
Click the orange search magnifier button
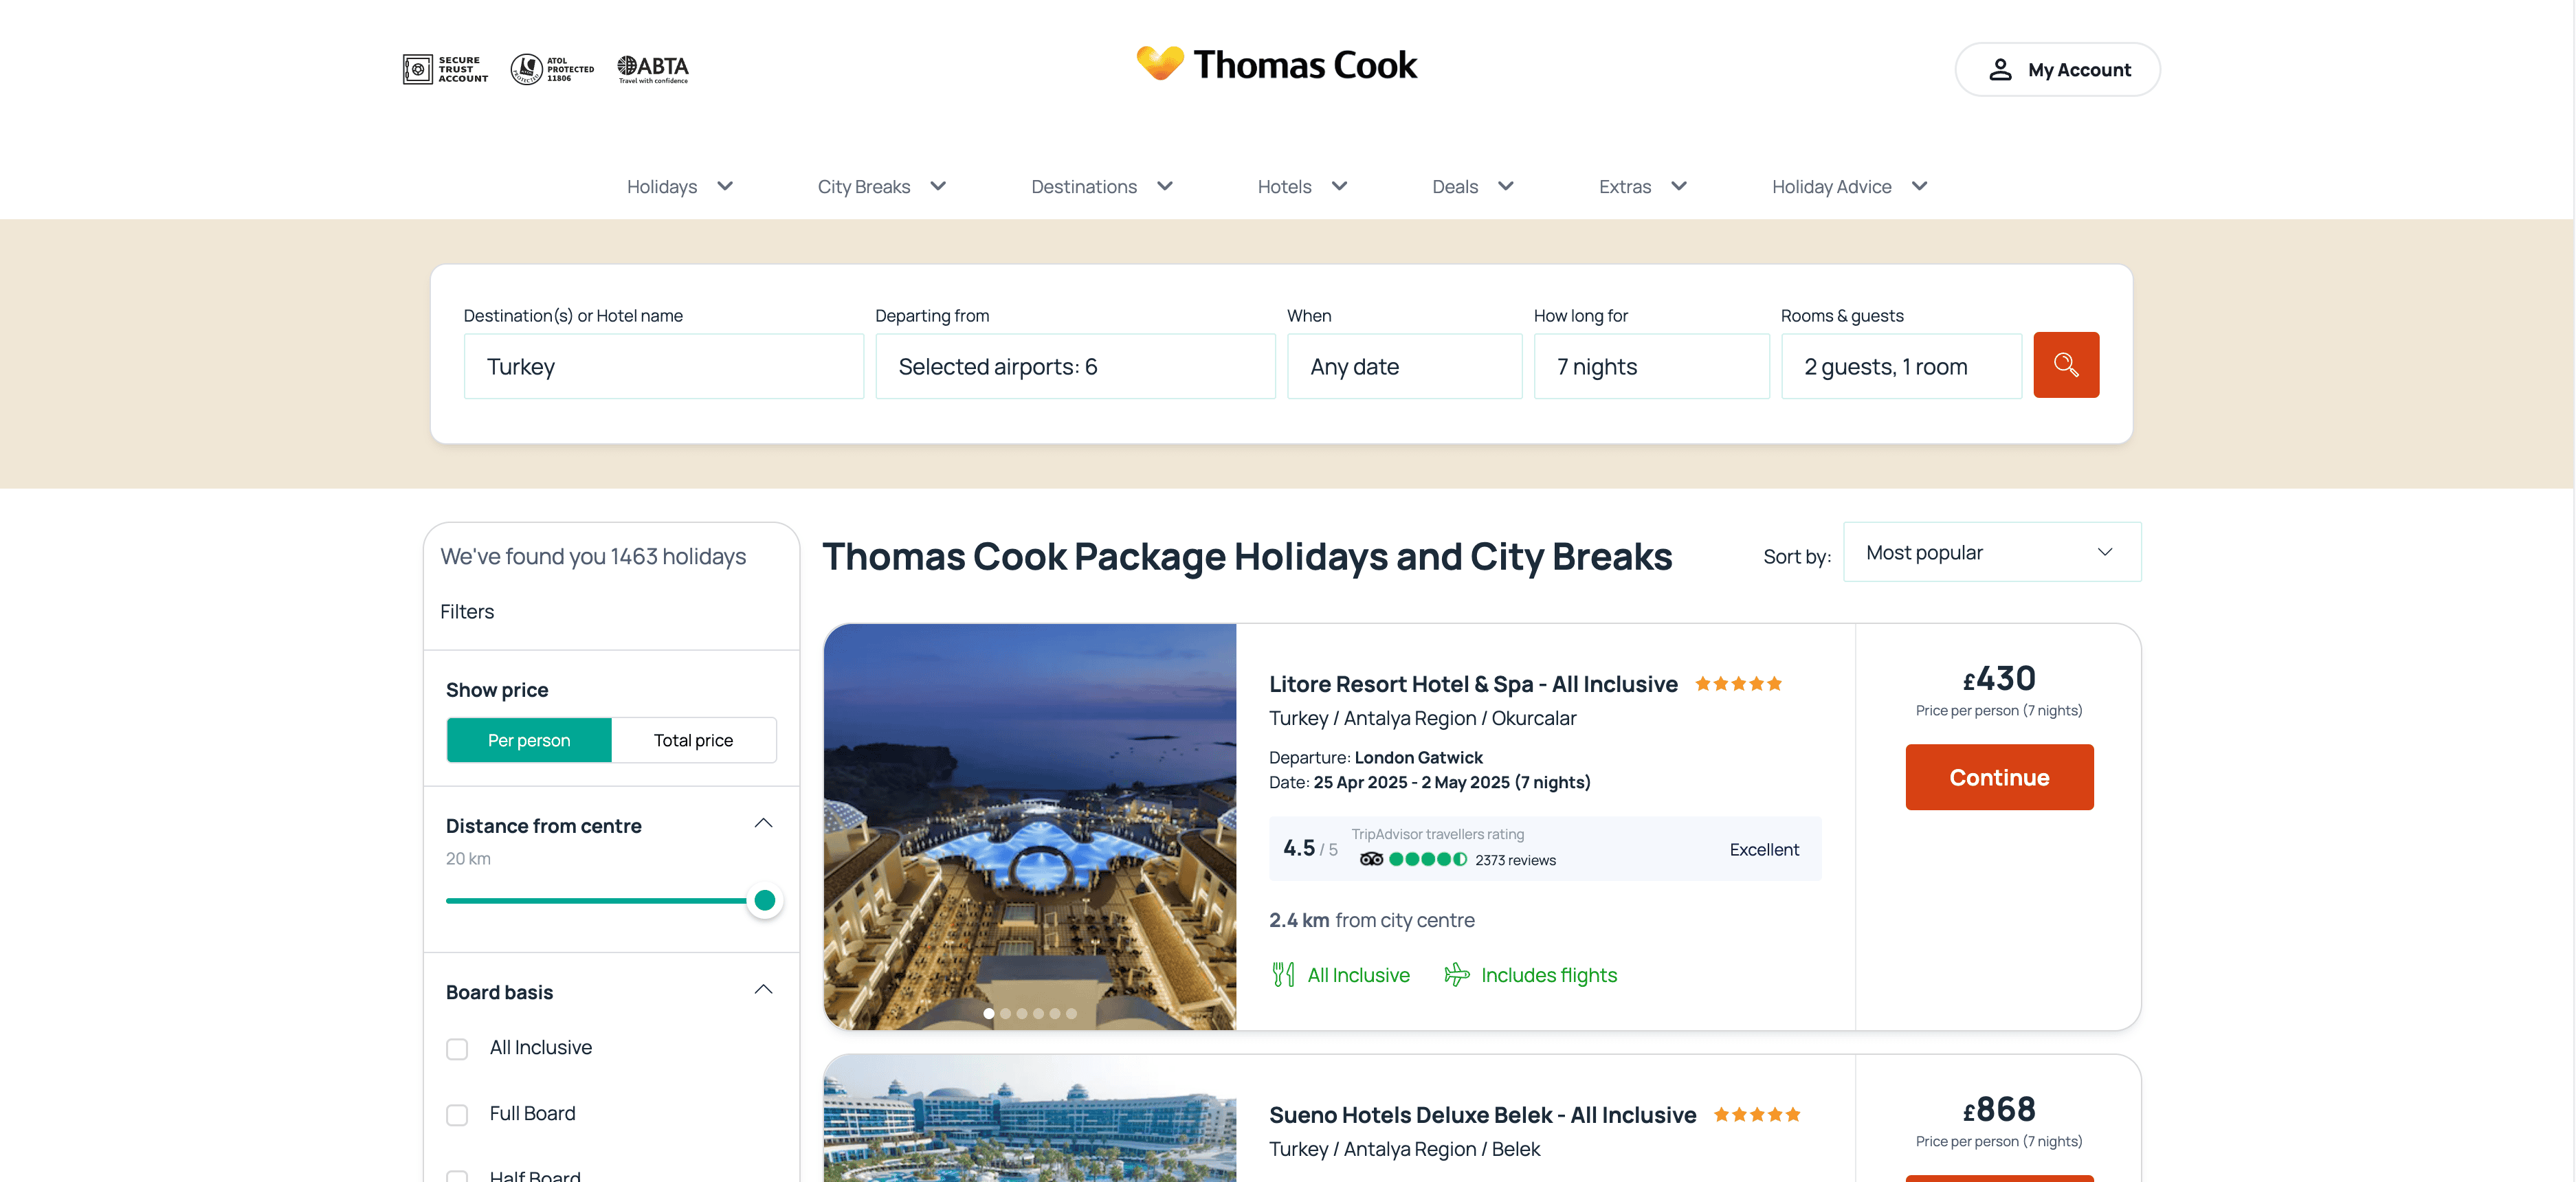pyautogui.click(x=2065, y=365)
